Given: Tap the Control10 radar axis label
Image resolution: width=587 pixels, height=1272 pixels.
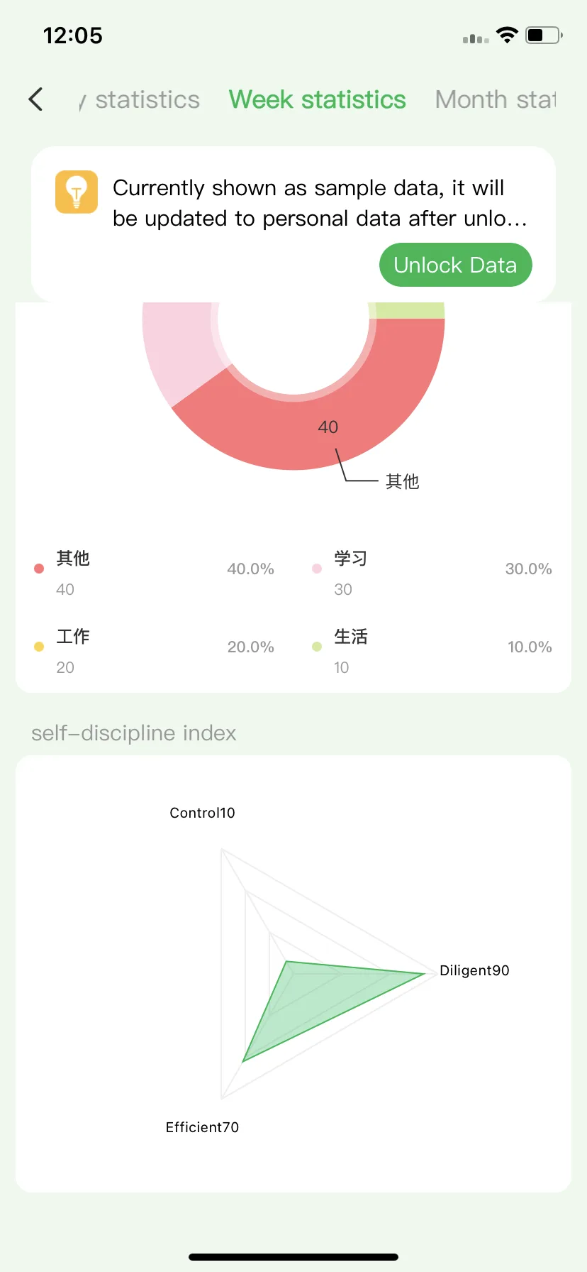Looking at the screenshot, I should (x=202, y=813).
